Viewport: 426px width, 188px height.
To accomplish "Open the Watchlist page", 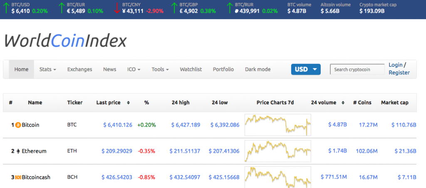I will tap(191, 69).
